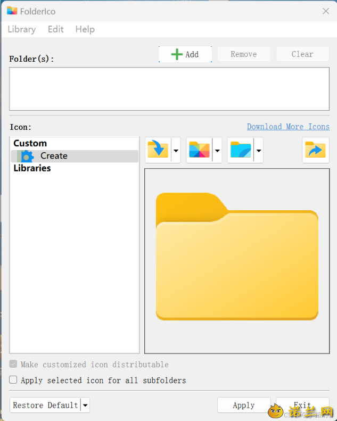Click the large yellow folder preview
The image size is (337, 421).
[x=237, y=257]
